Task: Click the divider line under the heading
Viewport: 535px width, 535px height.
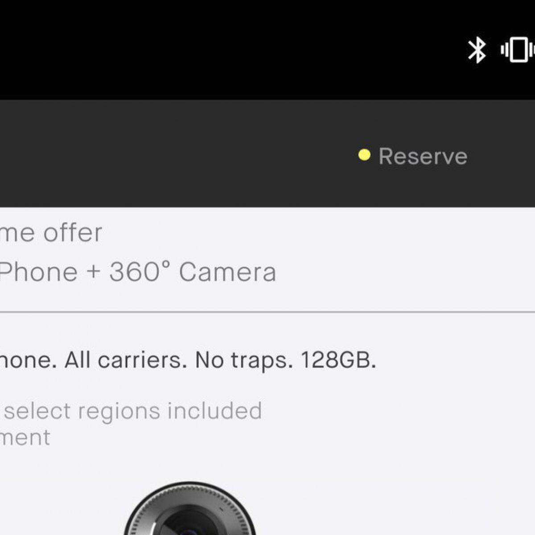Action: click(267, 312)
